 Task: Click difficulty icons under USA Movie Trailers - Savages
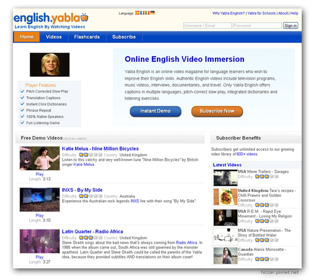(x=267, y=177)
